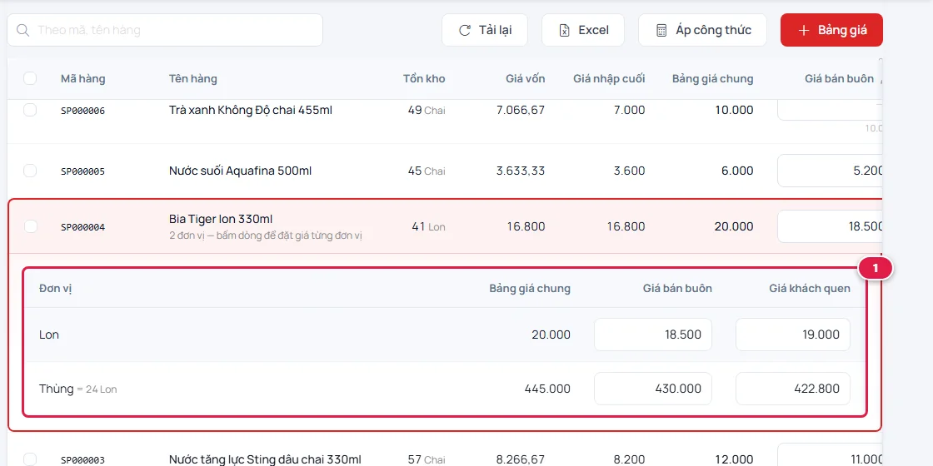Select product Trà xanh Không Độ chai 455ml
The height and width of the screenshot is (466, 933).
pos(251,110)
